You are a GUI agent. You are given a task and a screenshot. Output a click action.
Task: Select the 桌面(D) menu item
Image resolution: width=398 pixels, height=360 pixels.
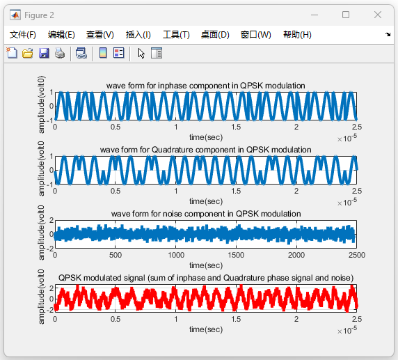click(215, 35)
